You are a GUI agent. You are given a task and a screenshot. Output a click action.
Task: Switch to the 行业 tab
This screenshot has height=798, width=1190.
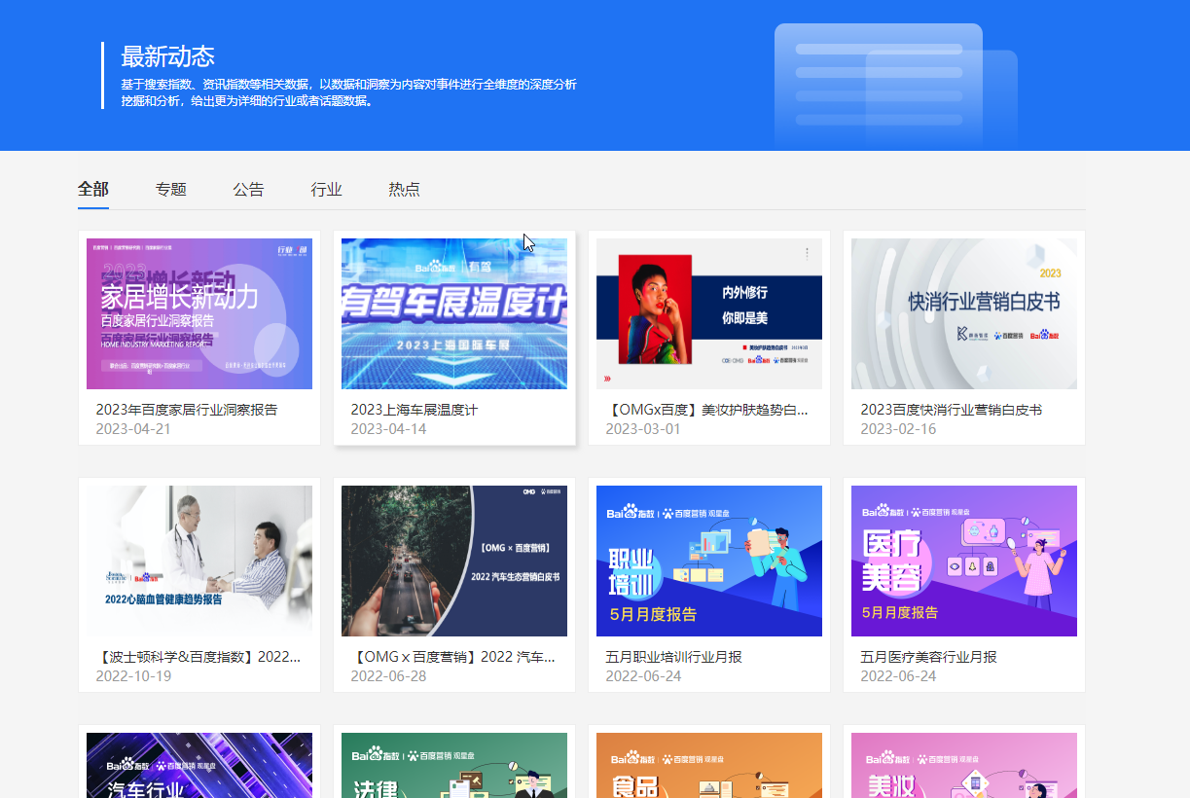point(327,189)
